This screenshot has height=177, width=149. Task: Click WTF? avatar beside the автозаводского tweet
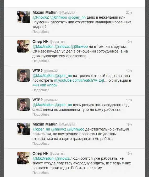click(x=24, y=105)
